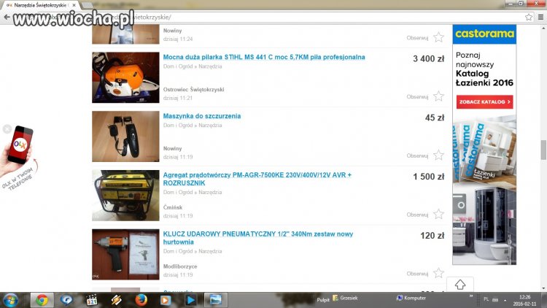This screenshot has height=308, width=547.
Task: Expand taskbar toolbar overflow chevron
Action: coord(471,296)
